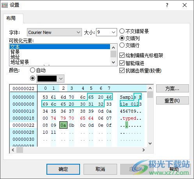Click hex byte 53 in first row

45,97
